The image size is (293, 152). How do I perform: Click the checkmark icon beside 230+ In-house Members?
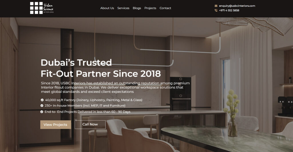[42, 105]
